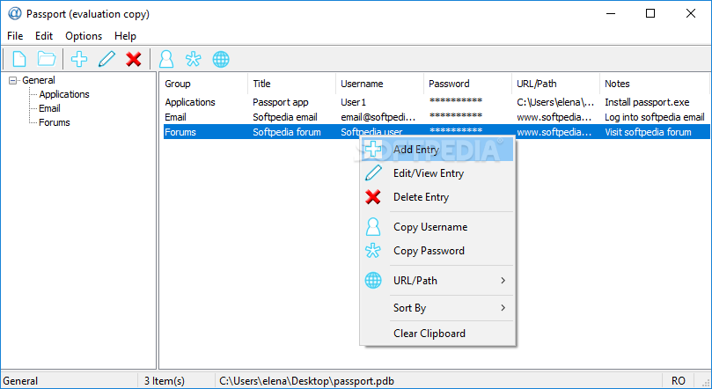Expand the Sort By submenu arrow
This screenshot has width=712, height=389.
503,308
